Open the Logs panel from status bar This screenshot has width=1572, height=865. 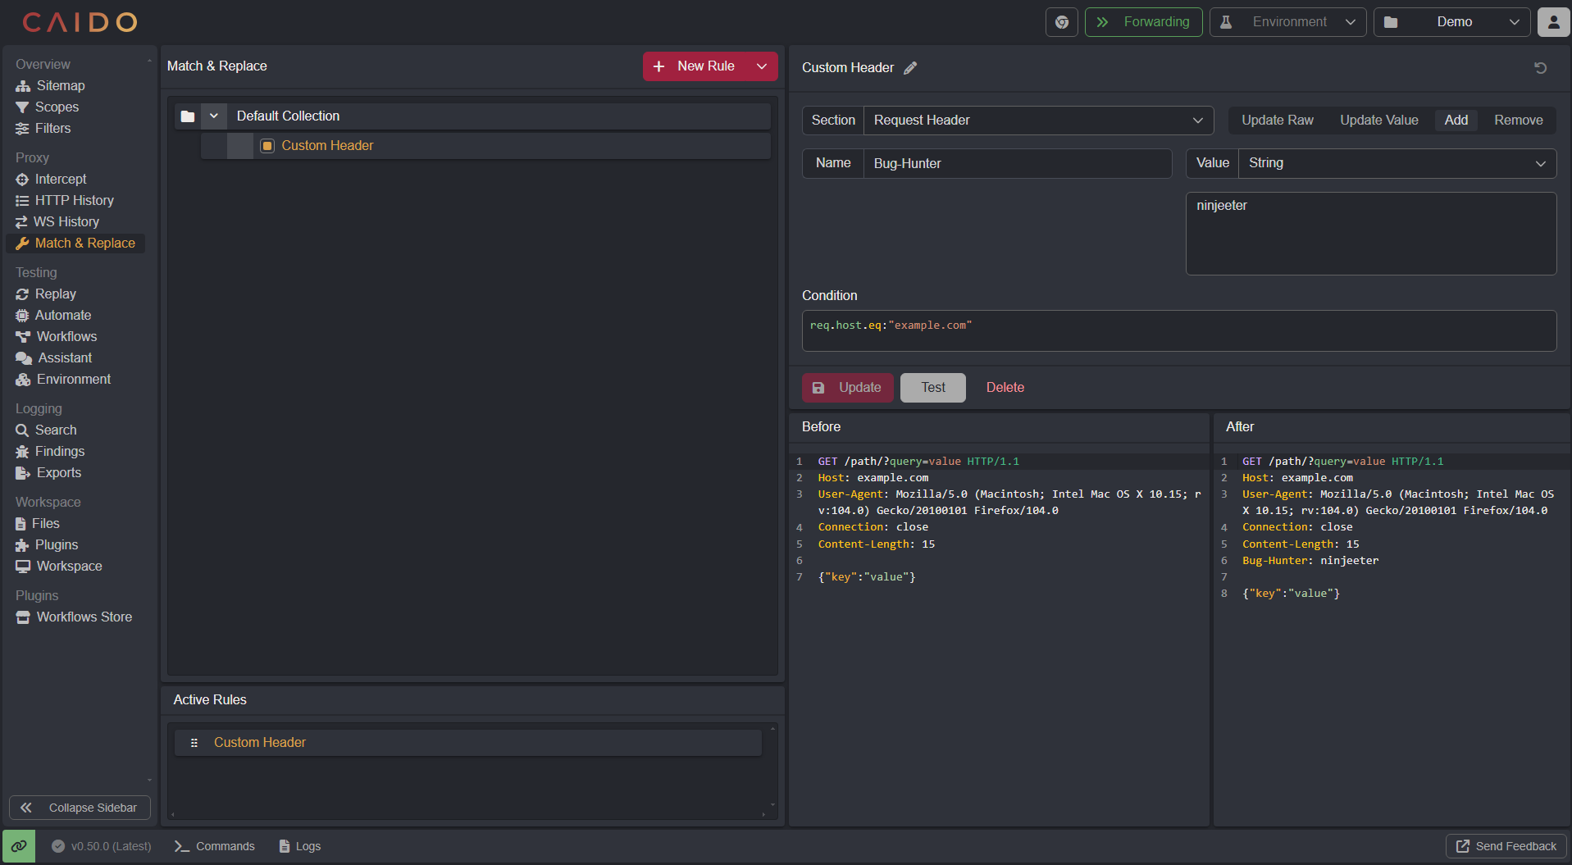[x=300, y=846]
